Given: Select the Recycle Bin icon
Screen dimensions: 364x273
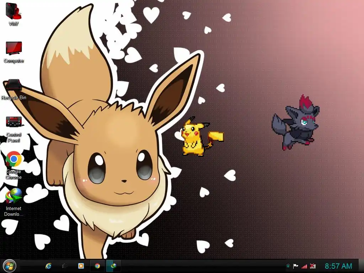Looking at the screenshot, I should (14, 90).
